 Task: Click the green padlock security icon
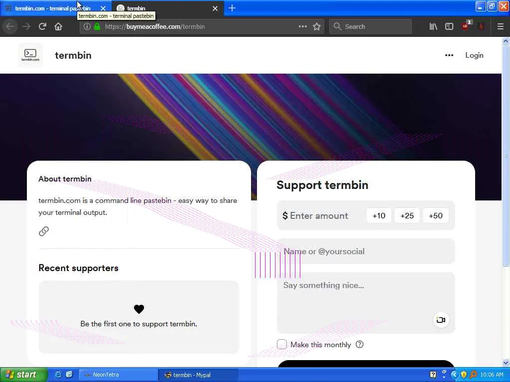(97, 26)
